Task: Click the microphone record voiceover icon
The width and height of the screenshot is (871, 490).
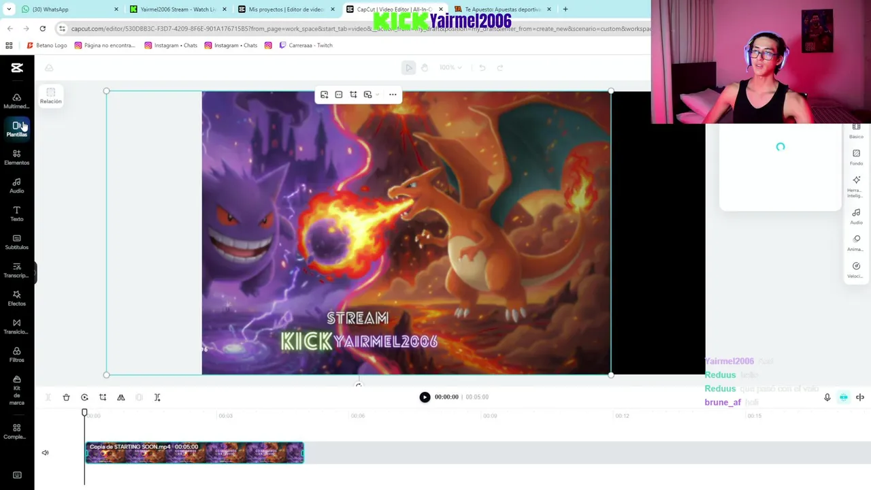Action: (x=827, y=397)
